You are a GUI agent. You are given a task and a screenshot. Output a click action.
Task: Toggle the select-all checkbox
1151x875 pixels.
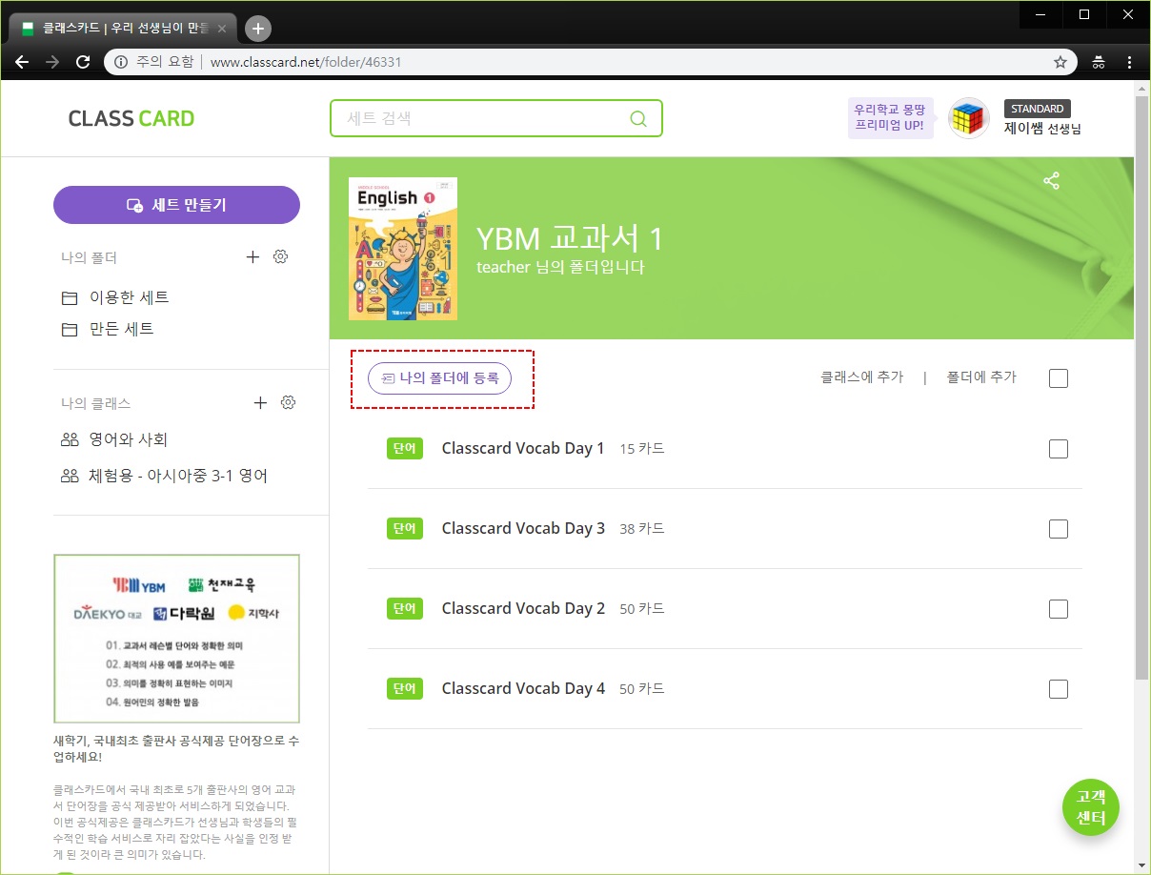click(x=1059, y=378)
